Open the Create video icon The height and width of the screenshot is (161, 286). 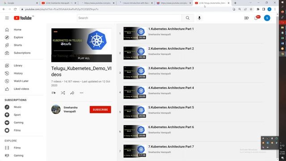(x=246, y=18)
